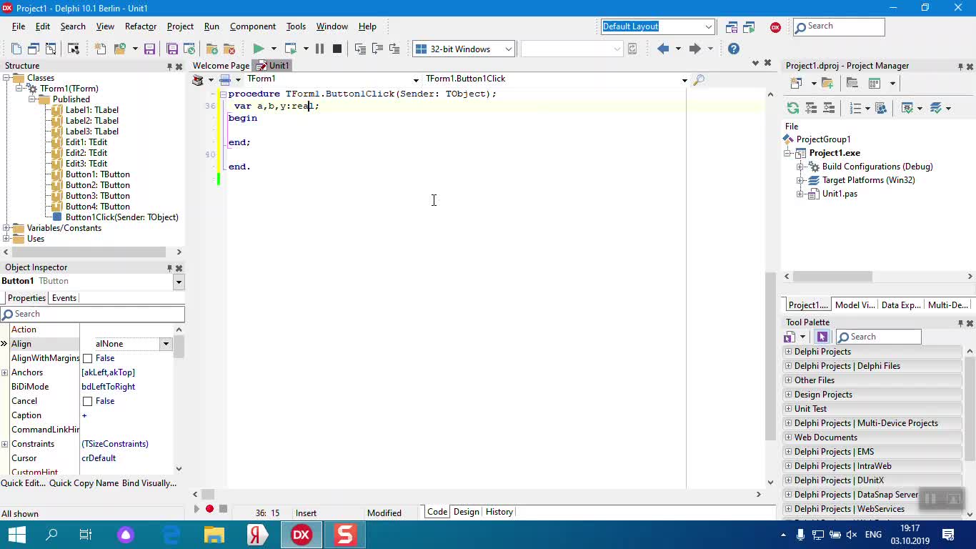Image resolution: width=976 pixels, height=549 pixels.
Task: Expand Variables/Constants node in Structure
Action: tap(6, 228)
